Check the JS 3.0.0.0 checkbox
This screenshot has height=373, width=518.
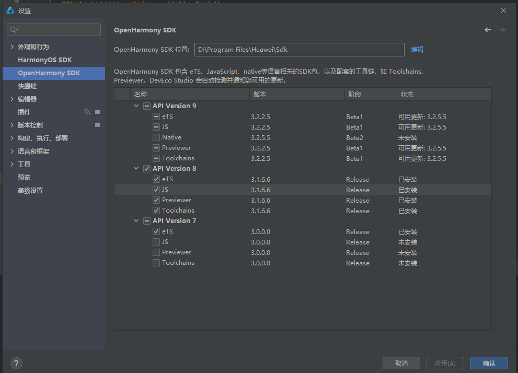(x=156, y=242)
